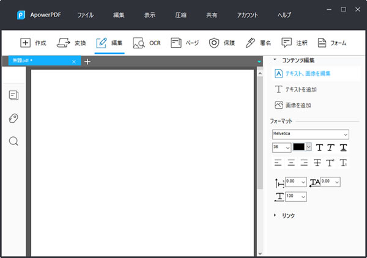Open the bookmark tag panel in sidebar
Viewport: 367px width, 258px height.
pos(13,118)
